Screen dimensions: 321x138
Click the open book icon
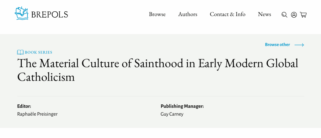click(20, 52)
